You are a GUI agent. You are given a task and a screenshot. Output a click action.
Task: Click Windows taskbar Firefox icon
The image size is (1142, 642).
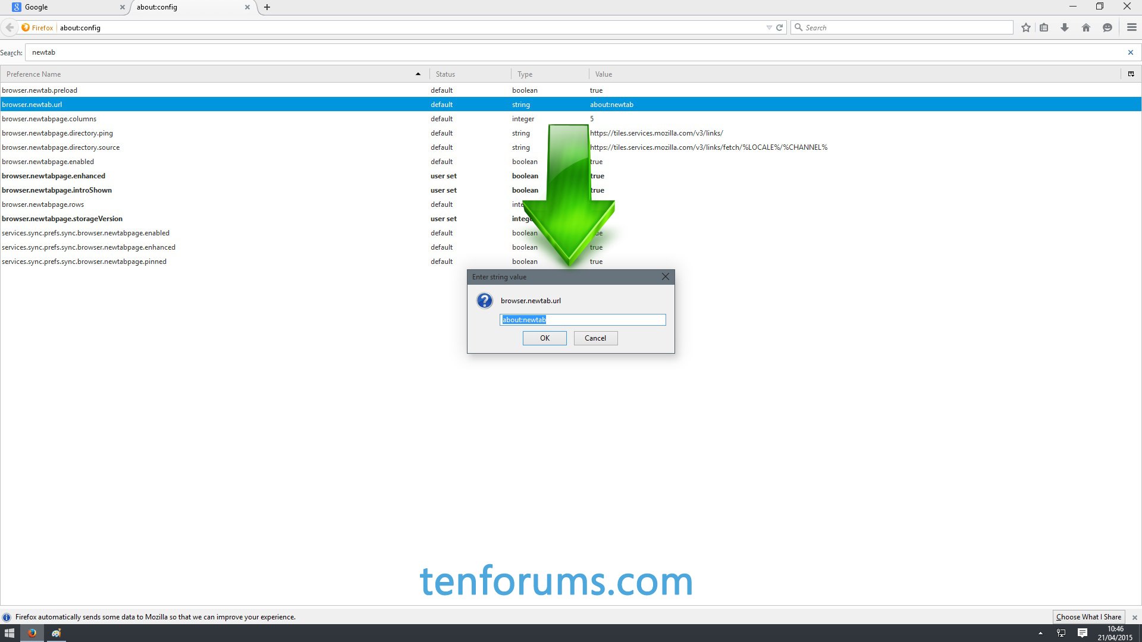coord(33,632)
